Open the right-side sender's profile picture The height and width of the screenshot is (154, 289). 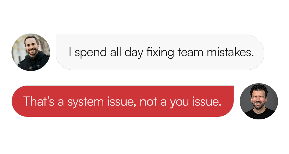259,101
